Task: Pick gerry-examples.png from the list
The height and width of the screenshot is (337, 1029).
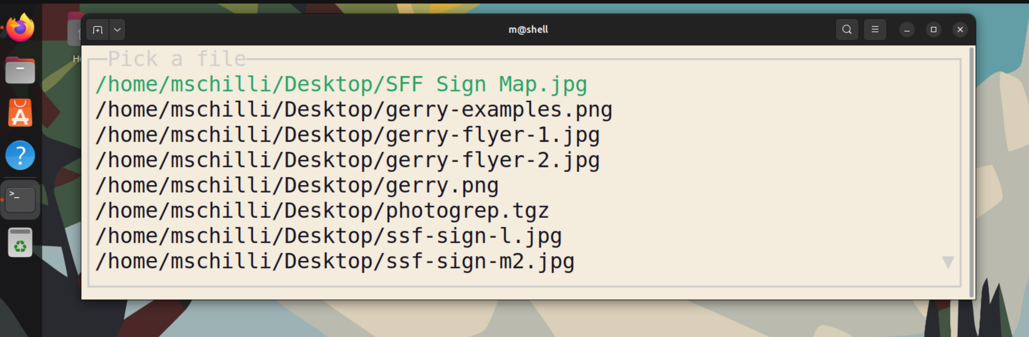Action: pos(353,110)
